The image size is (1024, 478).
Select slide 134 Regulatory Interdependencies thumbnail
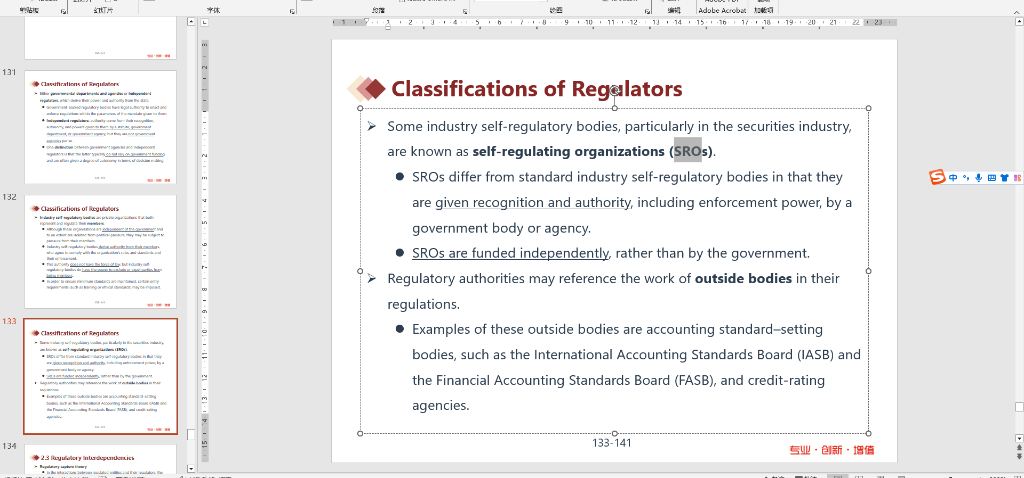(100, 459)
